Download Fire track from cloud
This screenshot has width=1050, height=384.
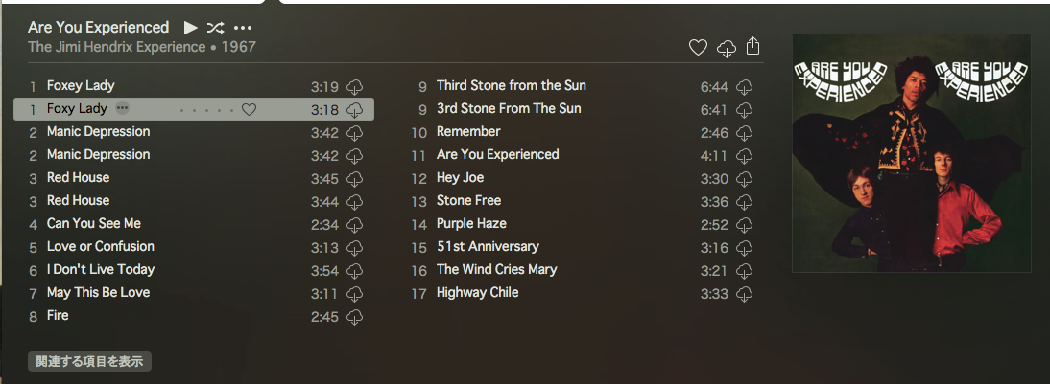tap(354, 317)
